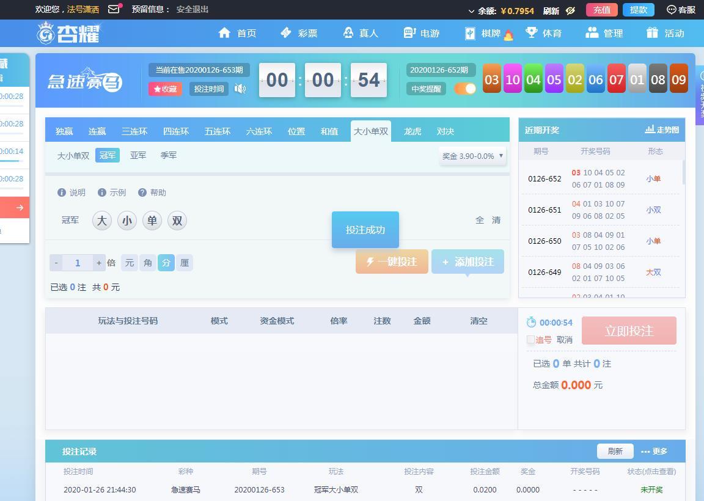The width and height of the screenshot is (704, 501).
Task: Select the 角 currency unit
Action: coord(148,263)
